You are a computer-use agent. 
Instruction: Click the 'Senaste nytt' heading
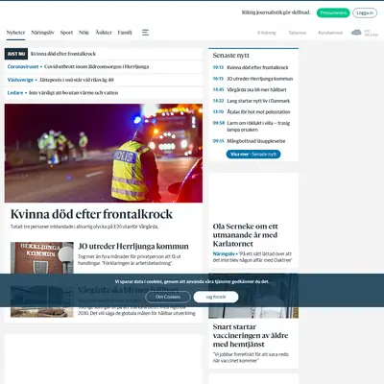click(231, 56)
